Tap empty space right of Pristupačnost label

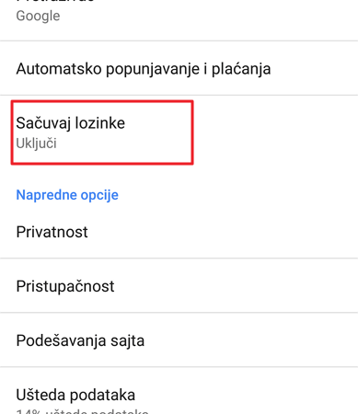coord(236,286)
